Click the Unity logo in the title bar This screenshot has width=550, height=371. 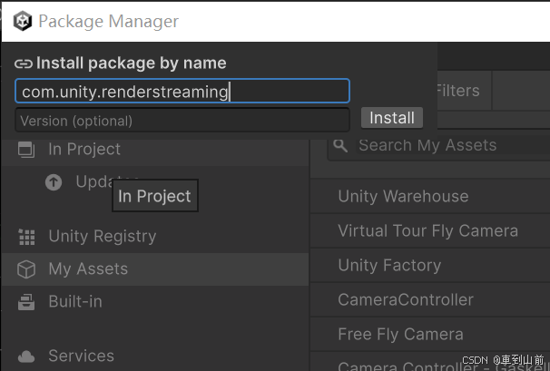tap(23, 21)
